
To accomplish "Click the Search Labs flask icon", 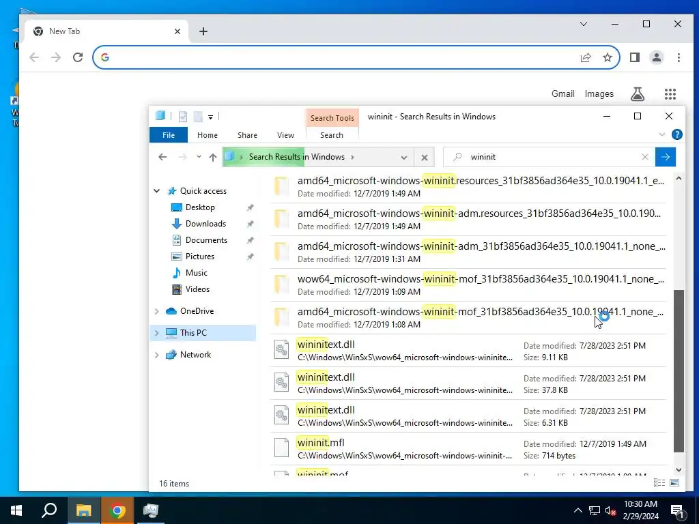I will pyautogui.click(x=638, y=94).
